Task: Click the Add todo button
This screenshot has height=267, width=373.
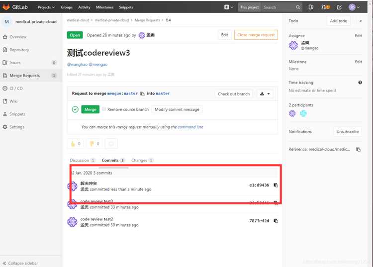Action: coord(339,21)
